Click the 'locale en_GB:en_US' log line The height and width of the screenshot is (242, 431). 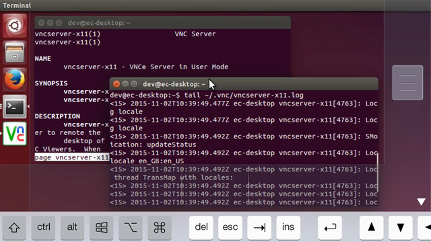pos(147,161)
